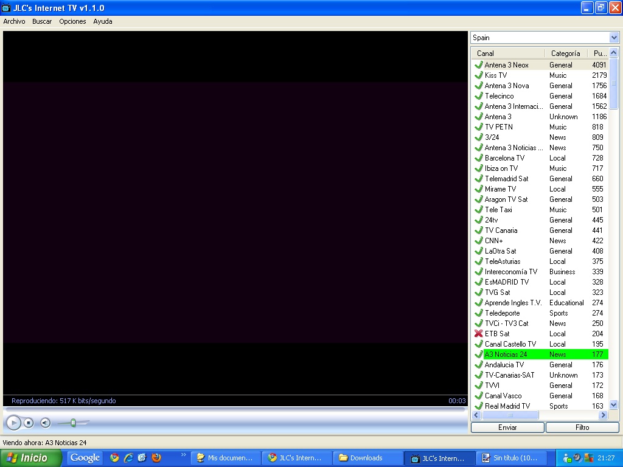Mute the audio with speaker icon

click(x=46, y=423)
